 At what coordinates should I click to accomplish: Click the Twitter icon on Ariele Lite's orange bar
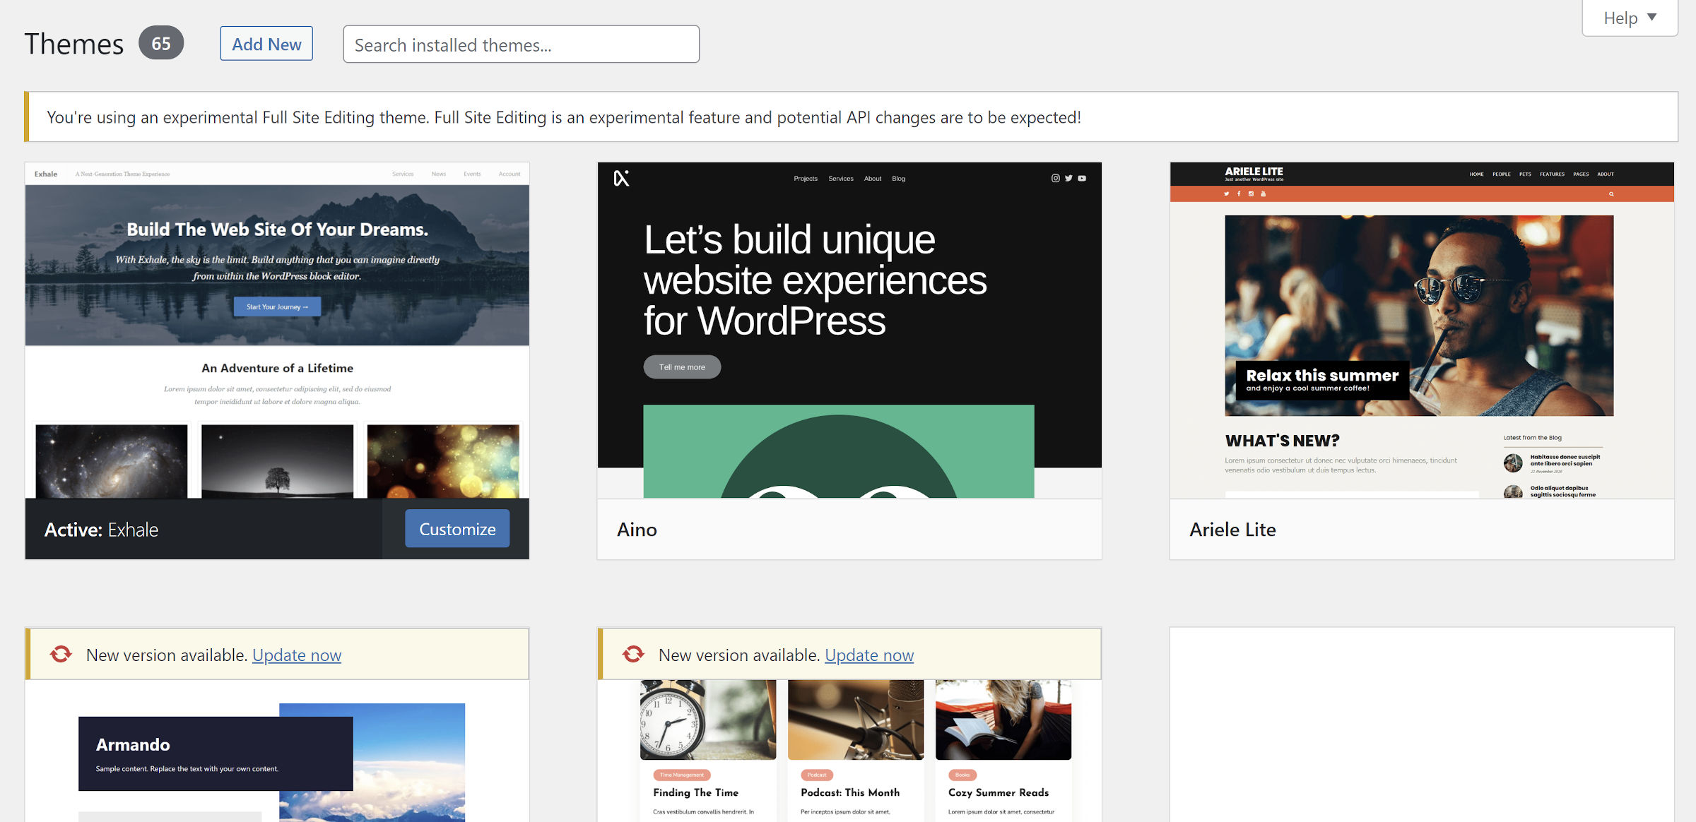[1227, 193]
